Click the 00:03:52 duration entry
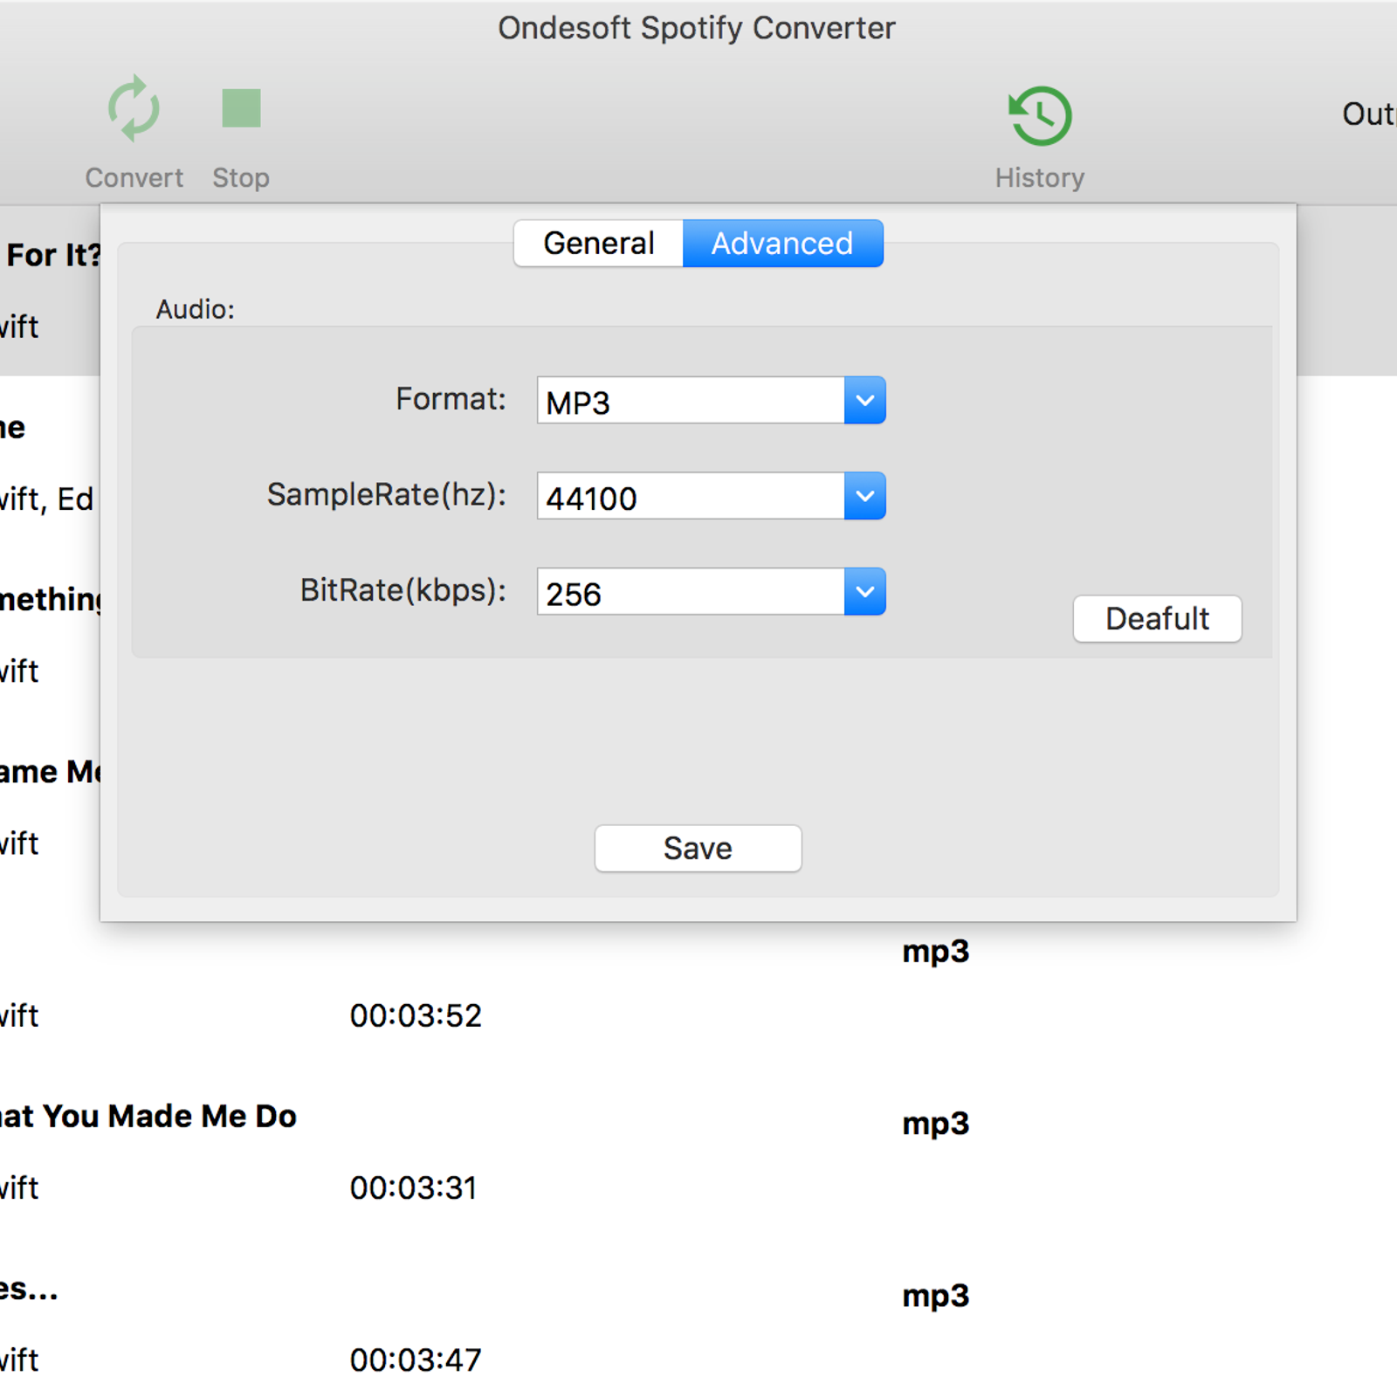The width and height of the screenshot is (1397, 1397). tap(416, 1015)
